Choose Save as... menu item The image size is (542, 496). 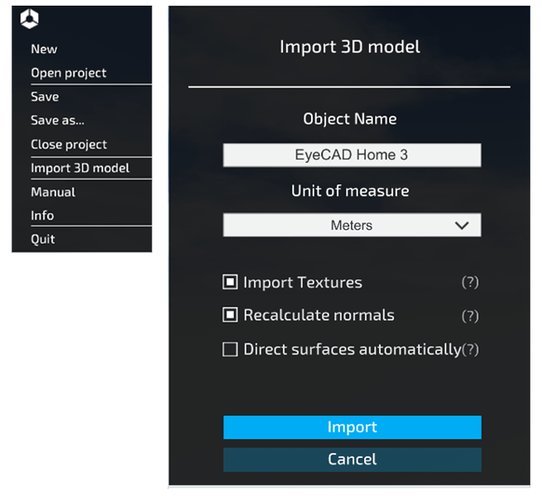click(57, 120)
